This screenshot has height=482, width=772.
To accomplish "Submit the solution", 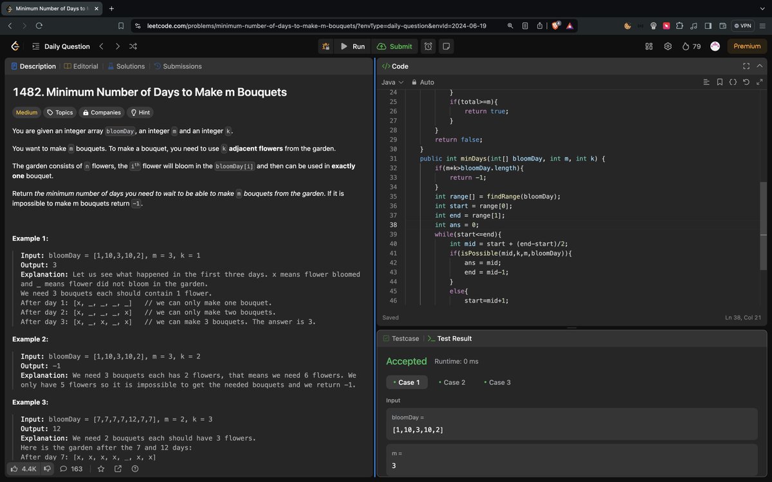I will [x=394, y=46].
